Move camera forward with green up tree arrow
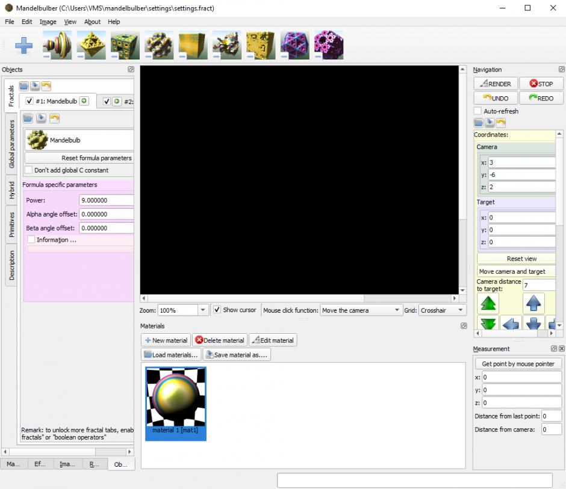 (488, 303)
